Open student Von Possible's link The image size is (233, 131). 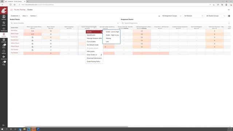click(15, 49)
